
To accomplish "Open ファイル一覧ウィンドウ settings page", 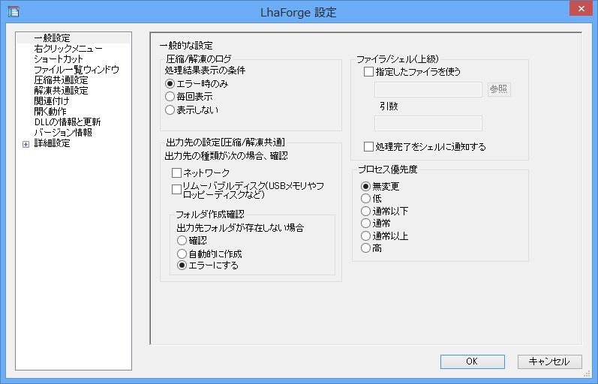I will click(77, 70).
